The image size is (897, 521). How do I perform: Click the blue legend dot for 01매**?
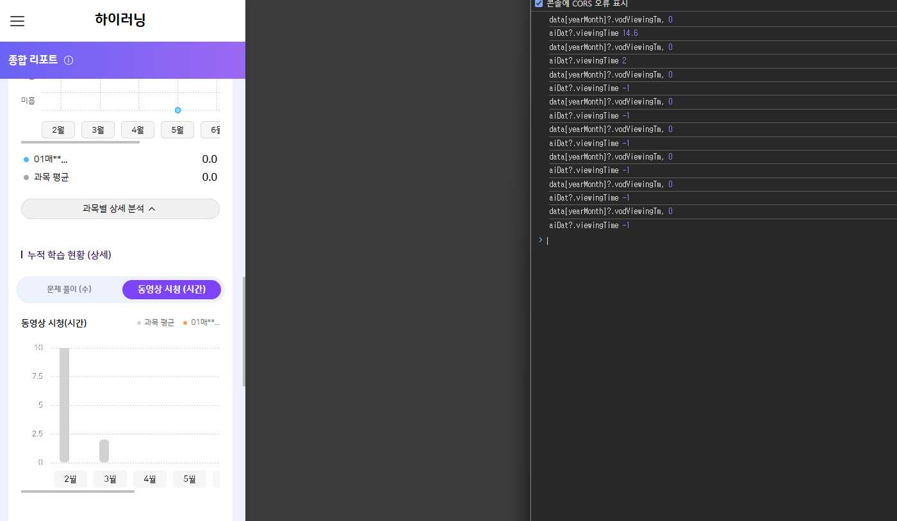(x=26, y=160)
